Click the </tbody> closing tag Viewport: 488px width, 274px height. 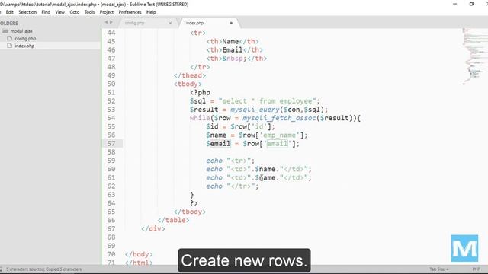(x=190, y=212)
